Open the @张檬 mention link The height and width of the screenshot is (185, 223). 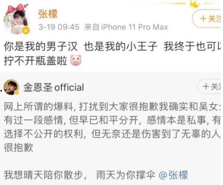click(173, 175)
